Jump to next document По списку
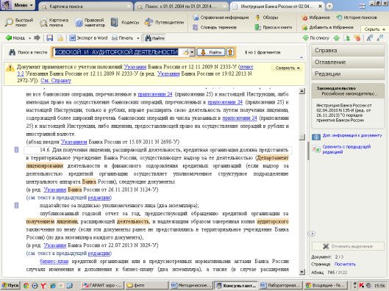Screen dimensions: 389x291 click(315, 38)
